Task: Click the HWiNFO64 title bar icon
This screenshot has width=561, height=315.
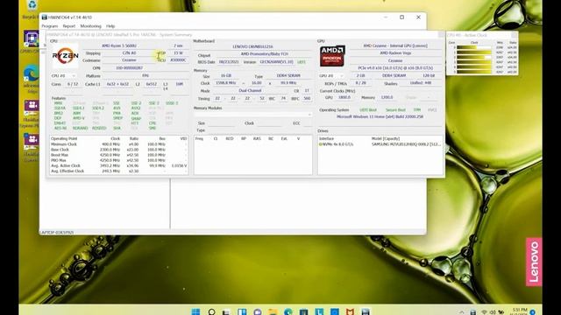Action: click(45, 17)
